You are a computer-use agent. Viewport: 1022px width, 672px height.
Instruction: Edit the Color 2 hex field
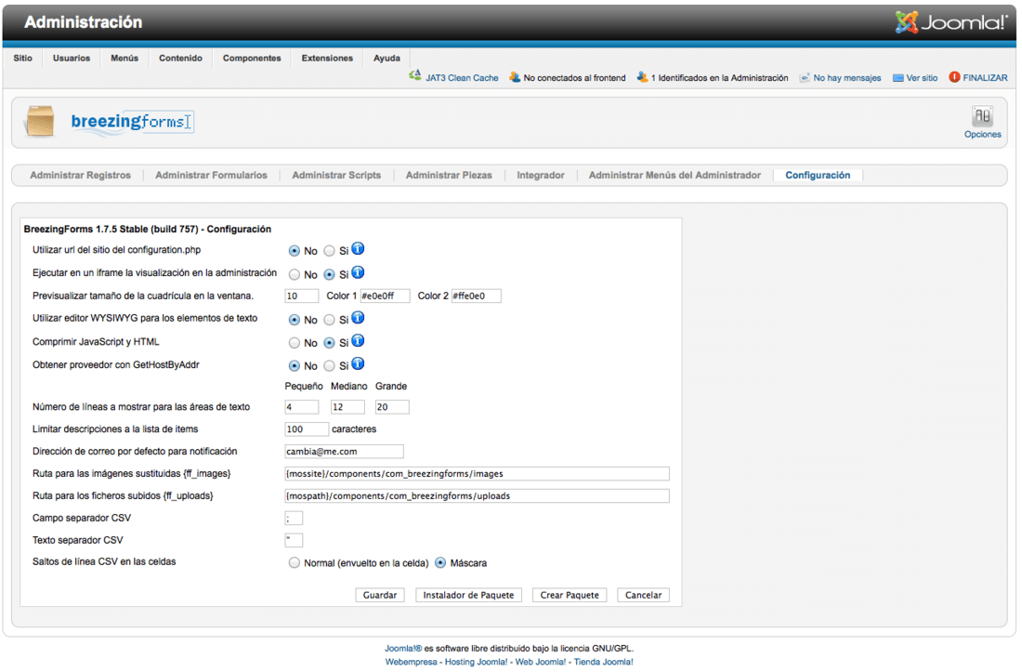[x=477, y=296]
